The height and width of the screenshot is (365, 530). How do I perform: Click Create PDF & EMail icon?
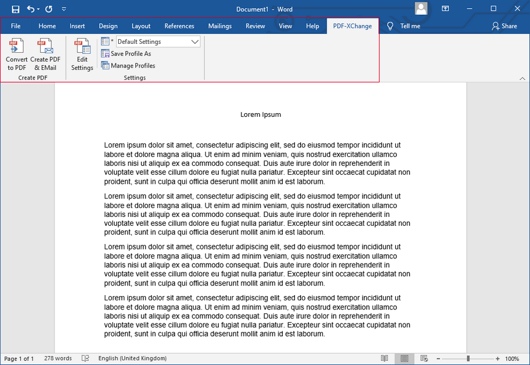(45, 47)
